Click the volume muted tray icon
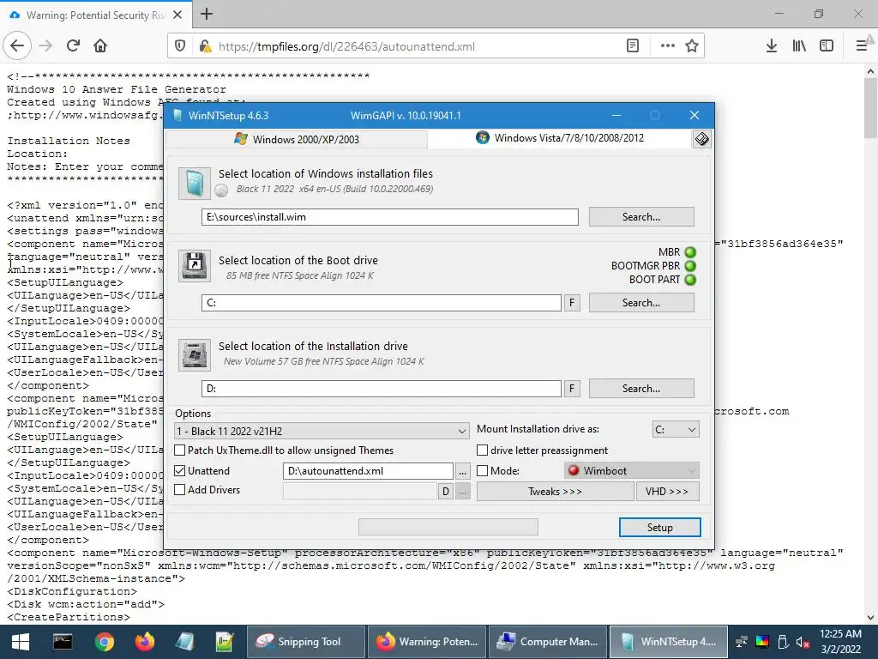 click(x=803, y=642)
